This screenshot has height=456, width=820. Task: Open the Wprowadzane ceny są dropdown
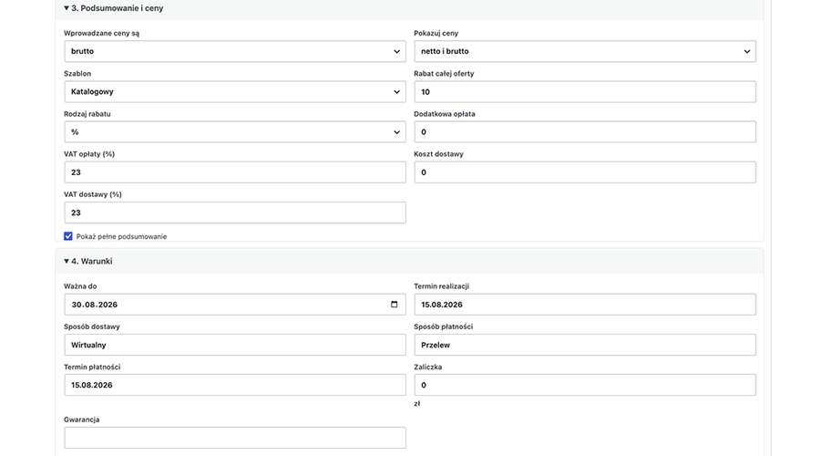point(235,51)
